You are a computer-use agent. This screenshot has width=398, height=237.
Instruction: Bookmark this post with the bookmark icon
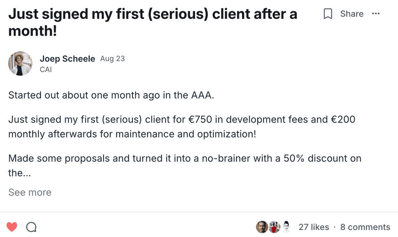(328, 14)
